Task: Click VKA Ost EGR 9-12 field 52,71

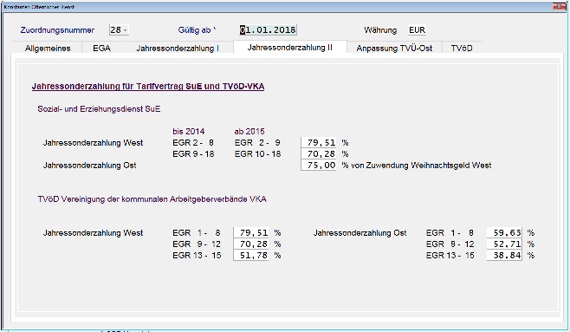Action: [x=504, y=244]
